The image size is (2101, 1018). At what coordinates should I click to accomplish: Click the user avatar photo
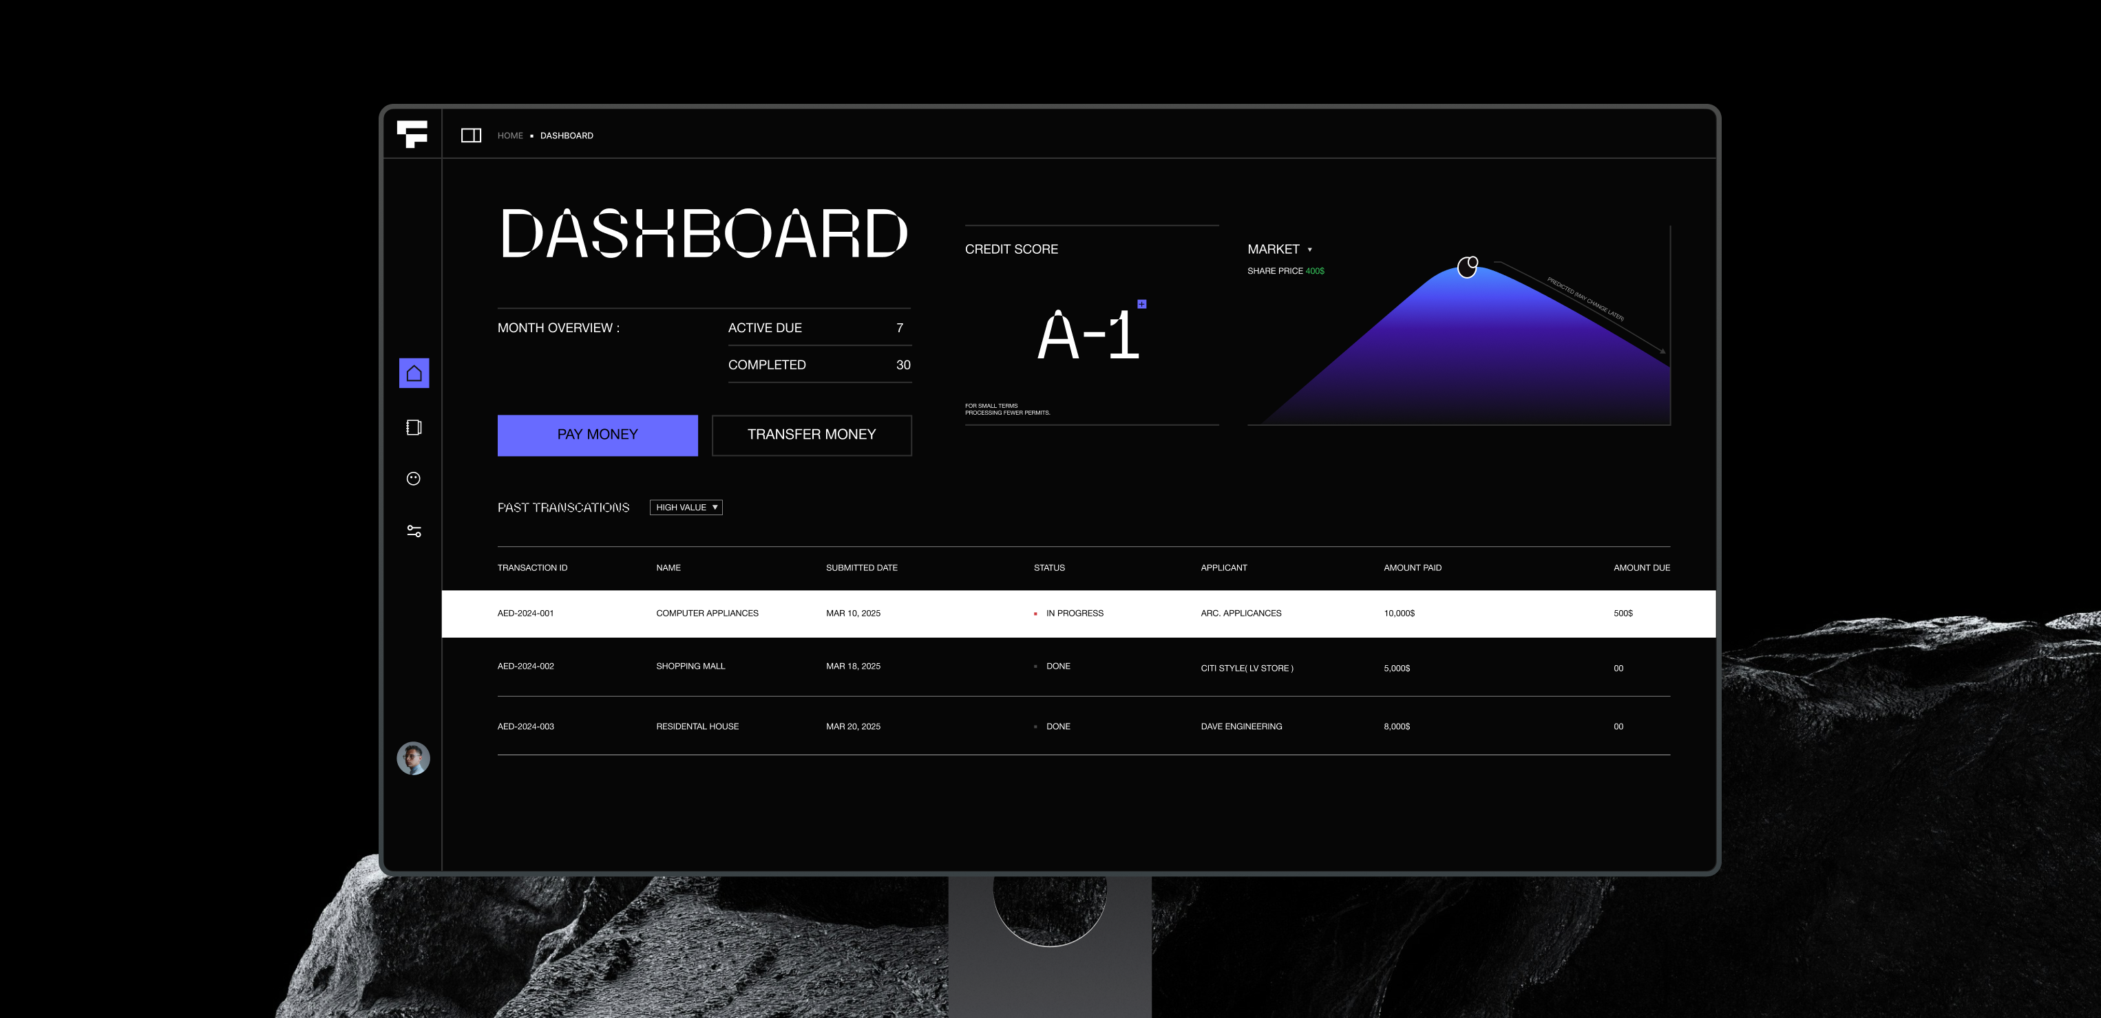pos(414,758)
